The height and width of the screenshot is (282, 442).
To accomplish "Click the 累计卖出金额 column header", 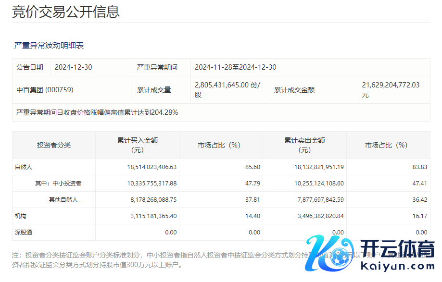I will pyautogui.click(x=304, y=145).
